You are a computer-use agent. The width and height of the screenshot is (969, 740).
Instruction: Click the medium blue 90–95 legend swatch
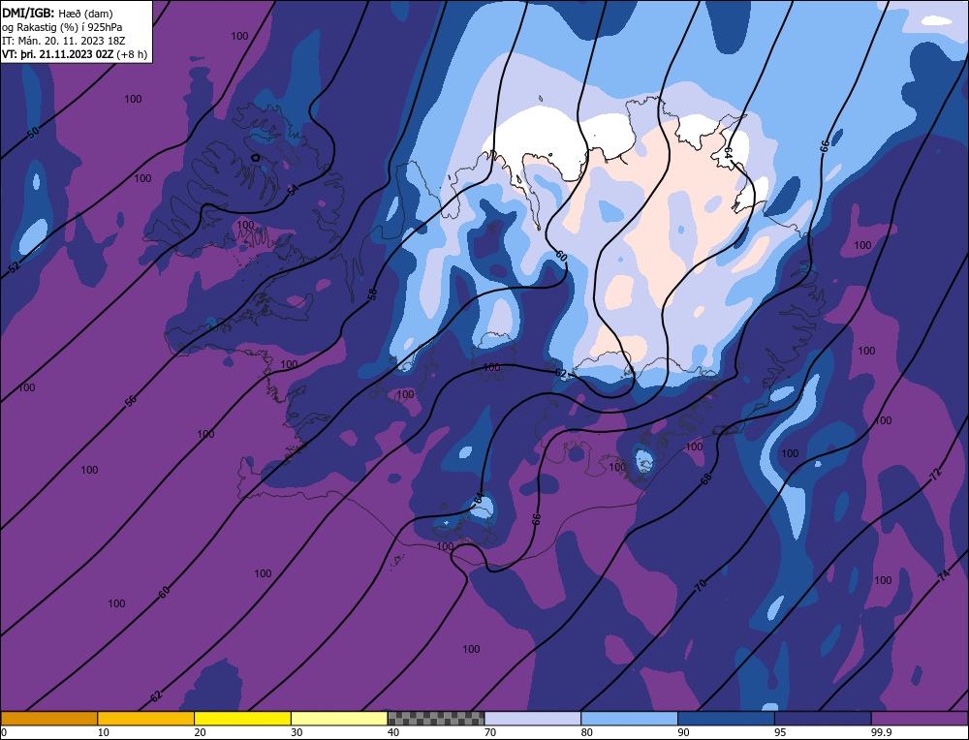point(726,718)
